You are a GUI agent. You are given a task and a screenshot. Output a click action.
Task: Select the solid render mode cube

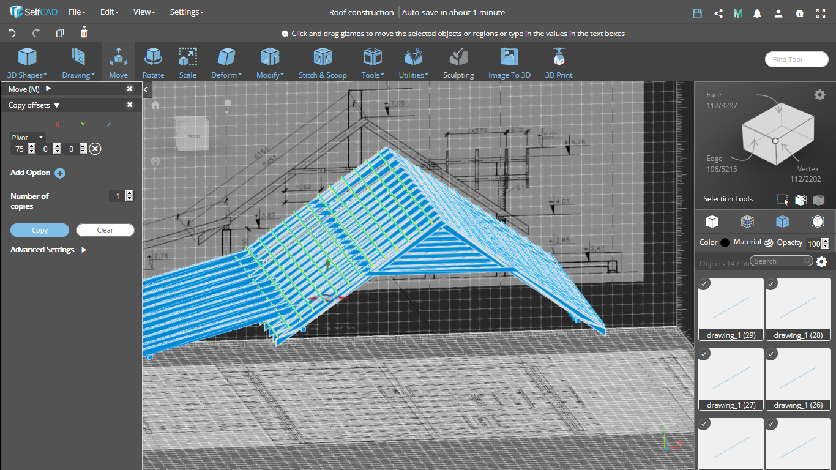click(x=712, y=221)
